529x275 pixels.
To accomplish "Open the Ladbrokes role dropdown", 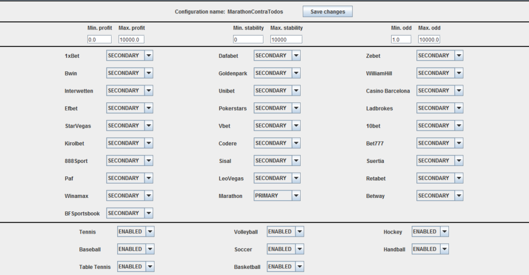I will click(x=440, y=109).
